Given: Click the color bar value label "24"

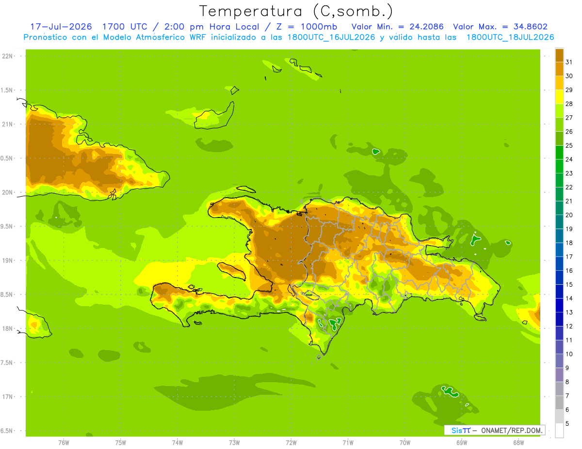Looking at the screenshot, I should point(569,159).
